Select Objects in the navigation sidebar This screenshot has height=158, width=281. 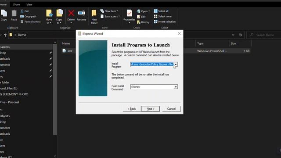tap(5, 116)
